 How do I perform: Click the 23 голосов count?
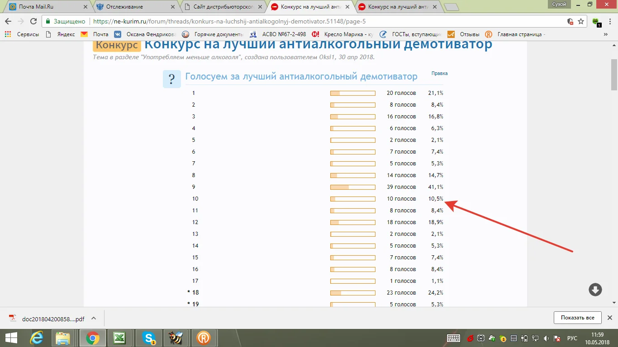401,293
